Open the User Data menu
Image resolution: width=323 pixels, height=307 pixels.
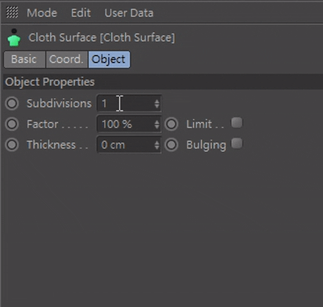(x=129, y=13)
